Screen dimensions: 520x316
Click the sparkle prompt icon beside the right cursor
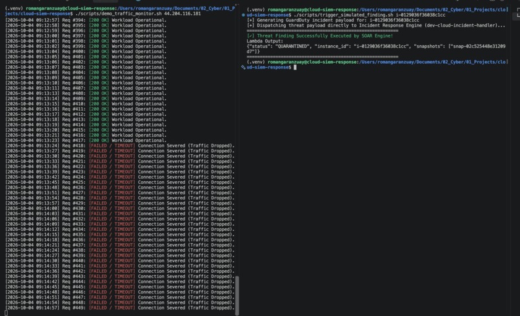point(243,67)
